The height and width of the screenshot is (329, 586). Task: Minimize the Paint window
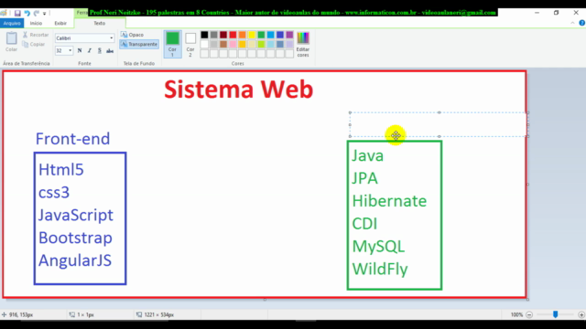click(x=537, y=13)
